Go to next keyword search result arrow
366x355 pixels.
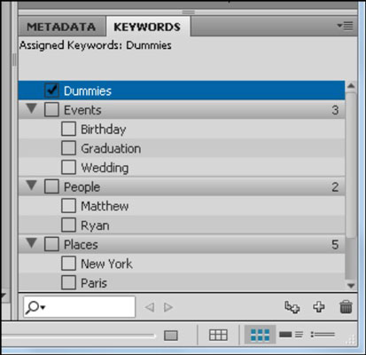coord(168,307)
